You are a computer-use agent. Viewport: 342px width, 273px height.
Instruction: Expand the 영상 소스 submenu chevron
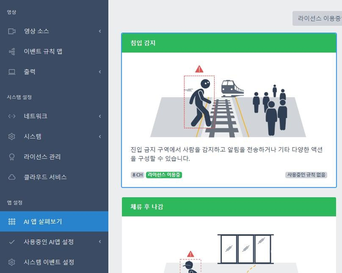pos(100,31)
